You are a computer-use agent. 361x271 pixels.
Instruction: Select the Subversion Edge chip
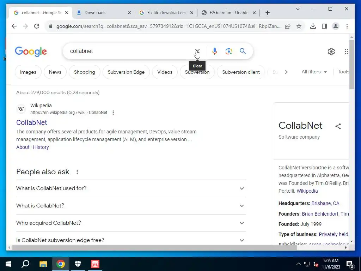(126, 72)
